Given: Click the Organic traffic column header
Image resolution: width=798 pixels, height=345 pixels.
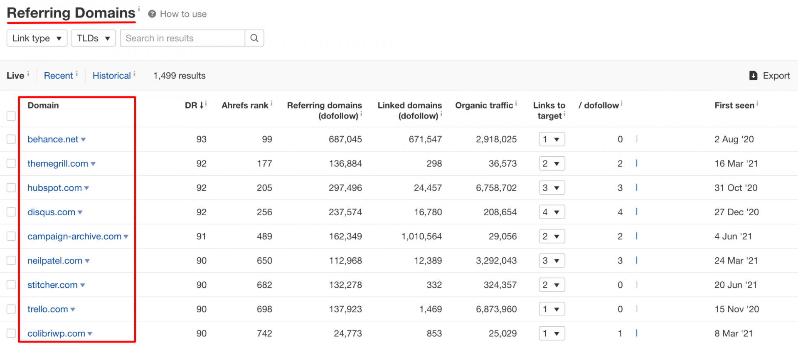Looking at the screenshot, I should click(x=484, y=105).
